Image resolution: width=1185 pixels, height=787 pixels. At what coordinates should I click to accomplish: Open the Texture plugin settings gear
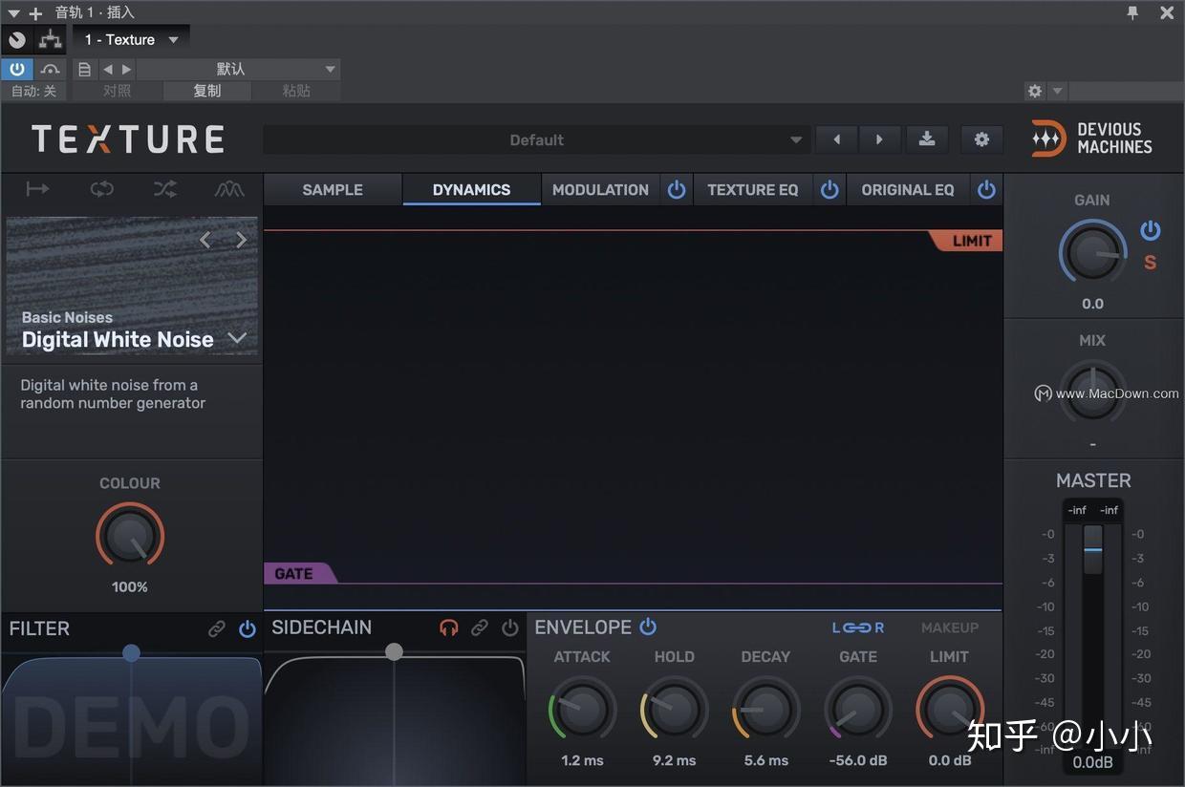coord(981,138)
